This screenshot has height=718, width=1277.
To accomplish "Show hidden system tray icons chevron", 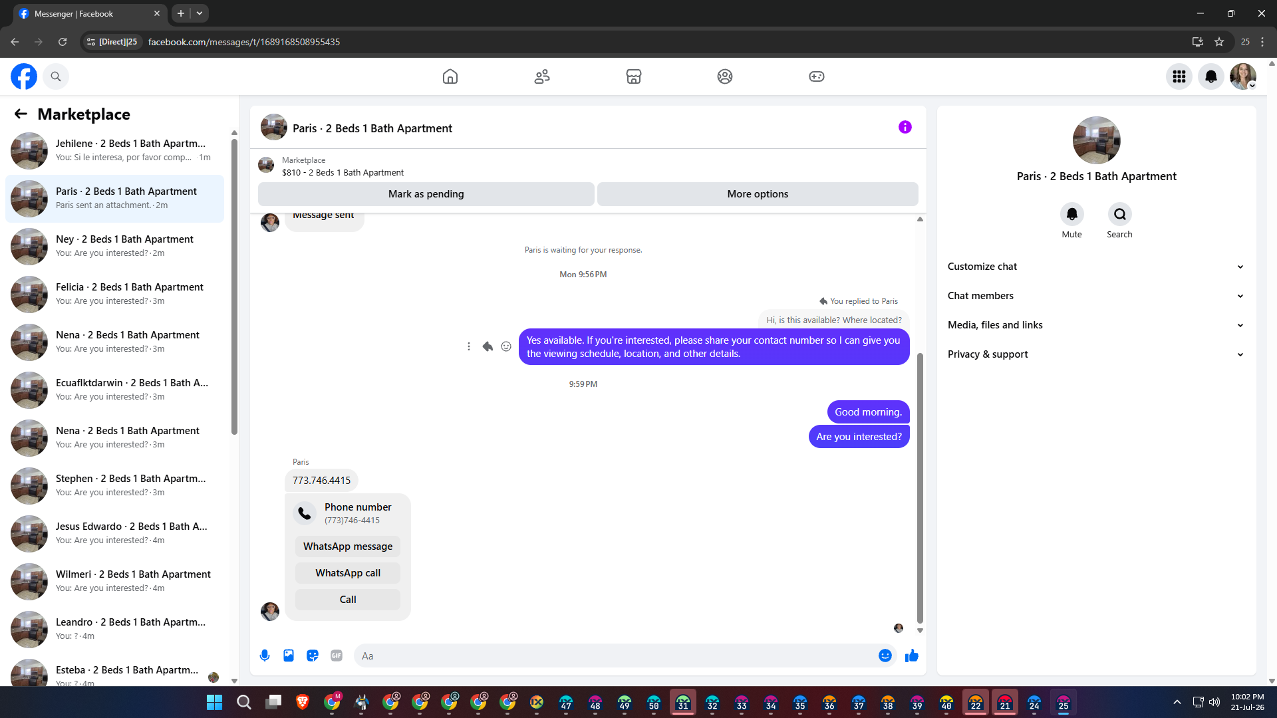I will (x=1177, y=702).
